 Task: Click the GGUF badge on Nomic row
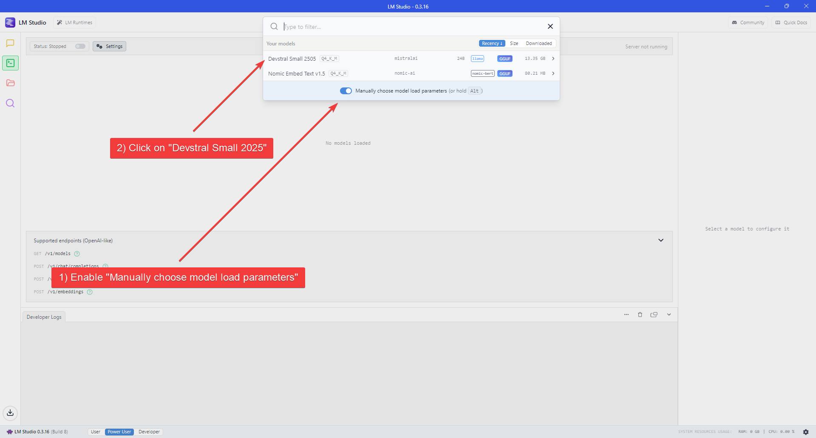[x=505, y=73]
